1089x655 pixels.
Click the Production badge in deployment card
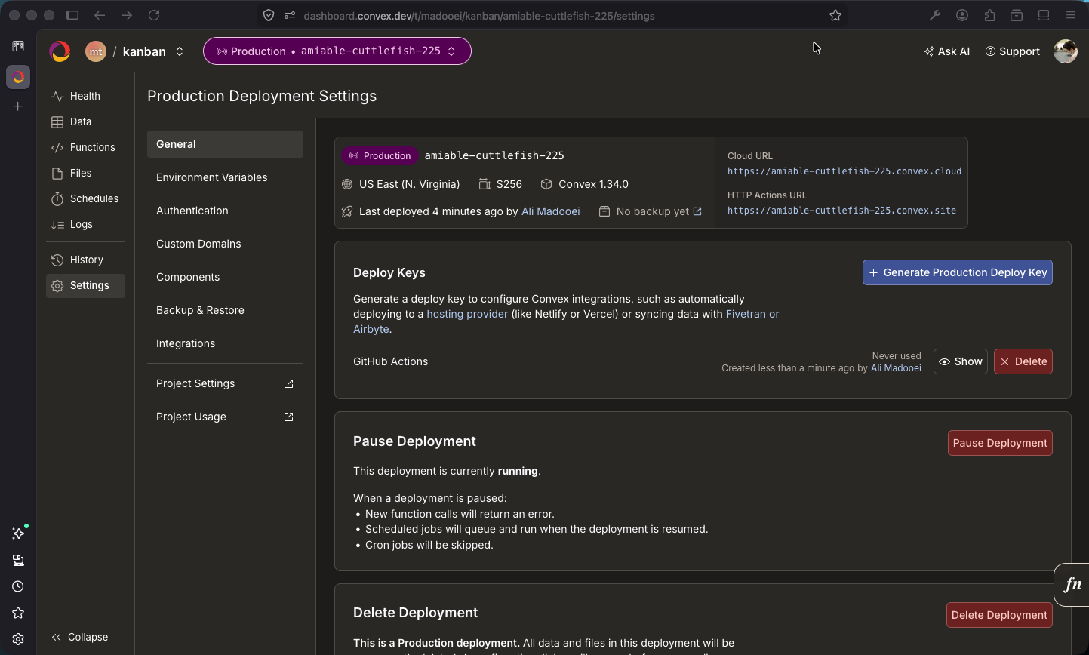(380, 155)
